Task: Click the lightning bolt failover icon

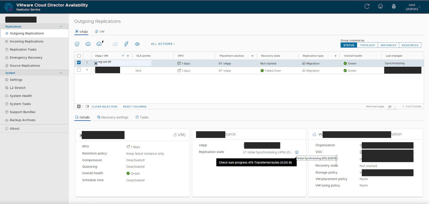Action: [126, 44]
